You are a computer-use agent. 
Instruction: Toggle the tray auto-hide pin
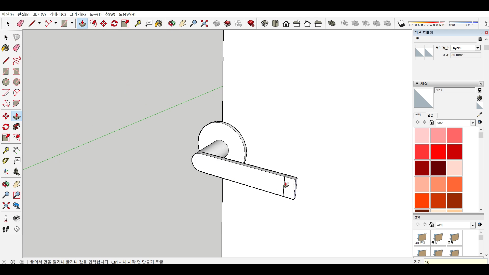pos(481,33)
